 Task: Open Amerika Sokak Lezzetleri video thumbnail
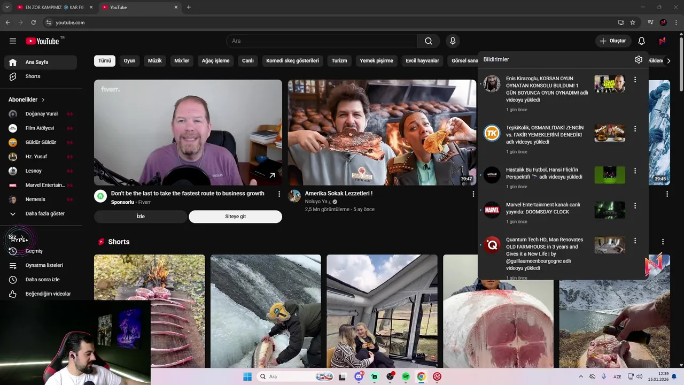(382, 133)
